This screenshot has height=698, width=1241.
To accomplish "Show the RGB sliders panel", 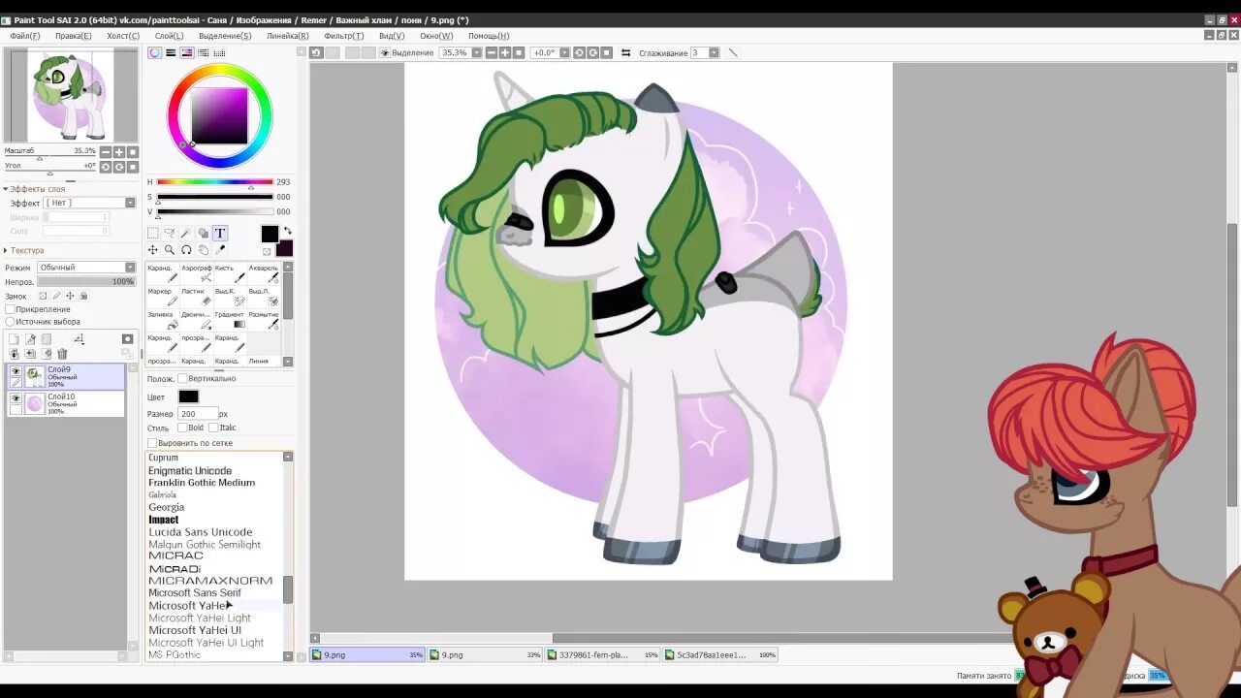I will point(171,52).
